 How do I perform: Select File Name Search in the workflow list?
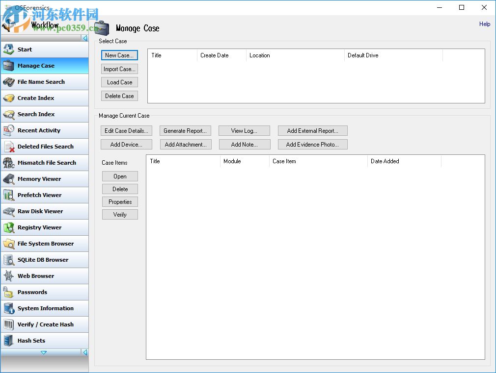tap(45, 82)
